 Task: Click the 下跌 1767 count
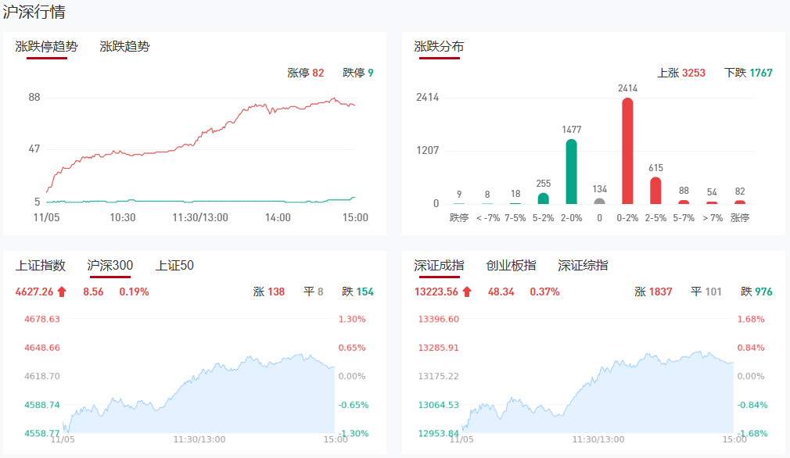[x=749, y=73]
